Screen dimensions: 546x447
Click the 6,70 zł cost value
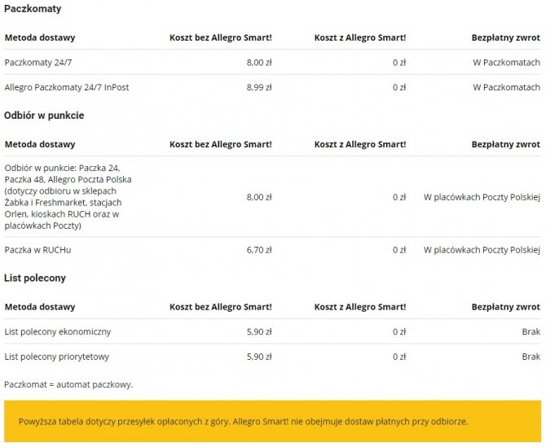(259, 250)
